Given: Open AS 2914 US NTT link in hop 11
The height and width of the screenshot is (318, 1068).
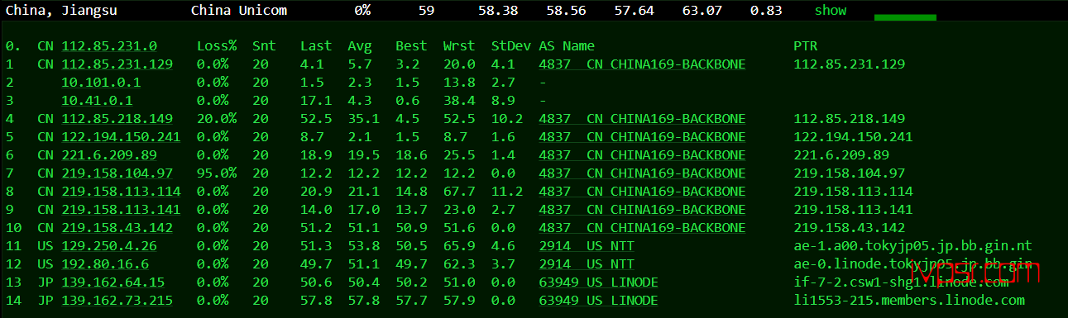Looking at the screenshot, I should [x=587, y=246].
